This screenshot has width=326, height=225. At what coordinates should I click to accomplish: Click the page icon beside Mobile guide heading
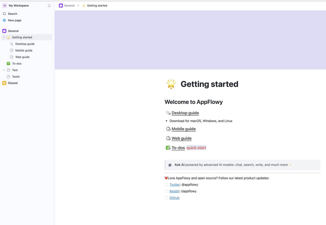click(168, 129)
